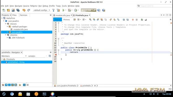The height and width of the screenshot is (97, 173).
Task: Start macro recording with red circle icon
Action: point(133,20)
